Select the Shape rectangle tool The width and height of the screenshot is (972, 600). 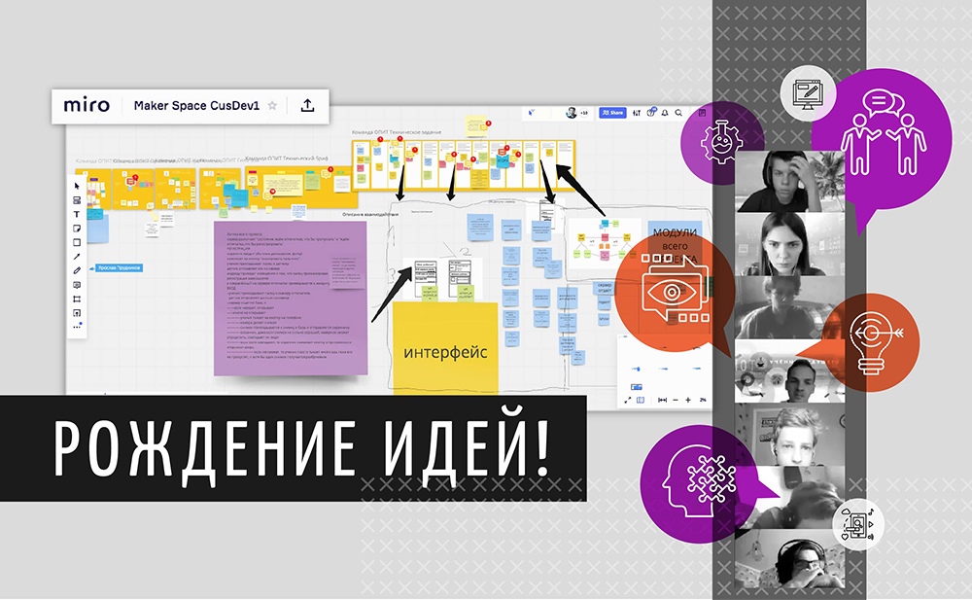point(77,241)
